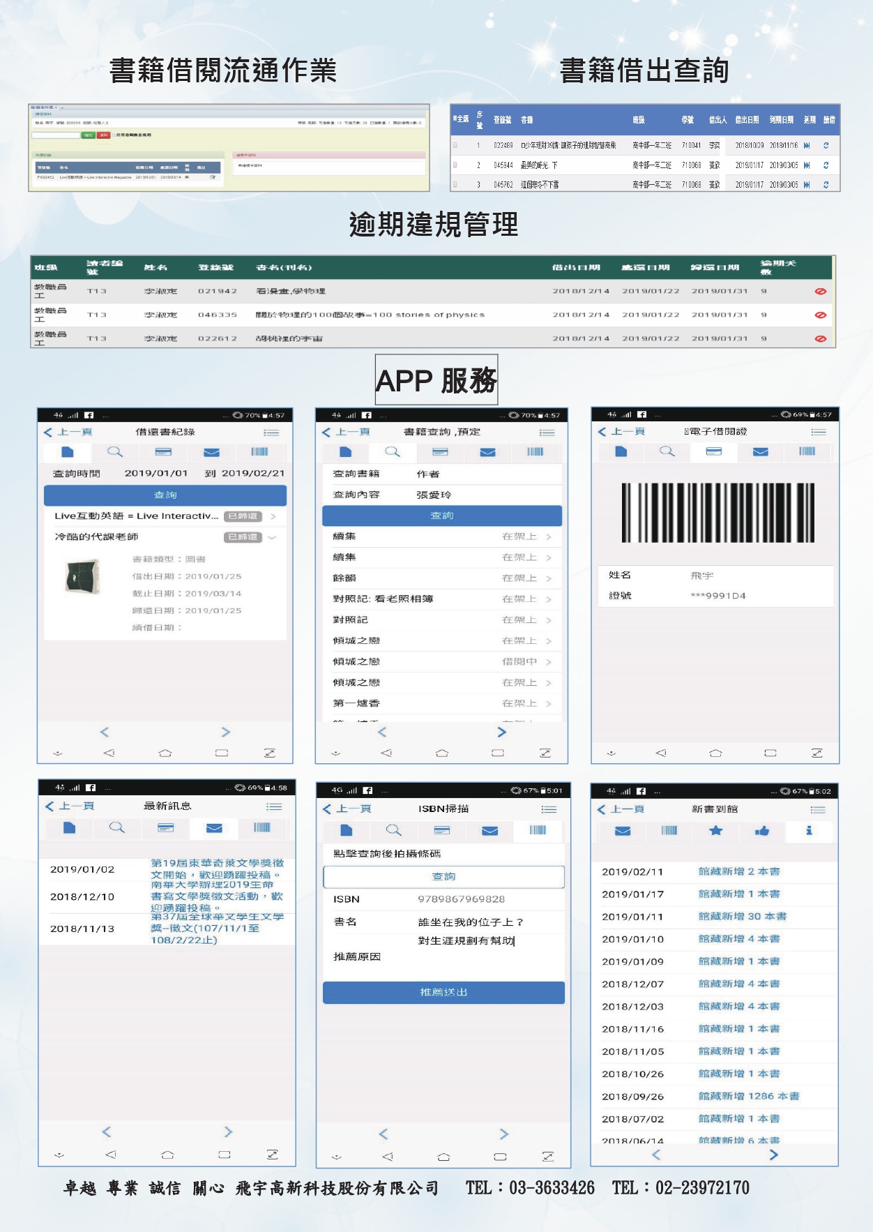Tap 上一頁 on the 最新訊息 screen
Image resolution: width=873 pixels, height=1232 pixels.
pyautogui.click(x=70, y=806)
